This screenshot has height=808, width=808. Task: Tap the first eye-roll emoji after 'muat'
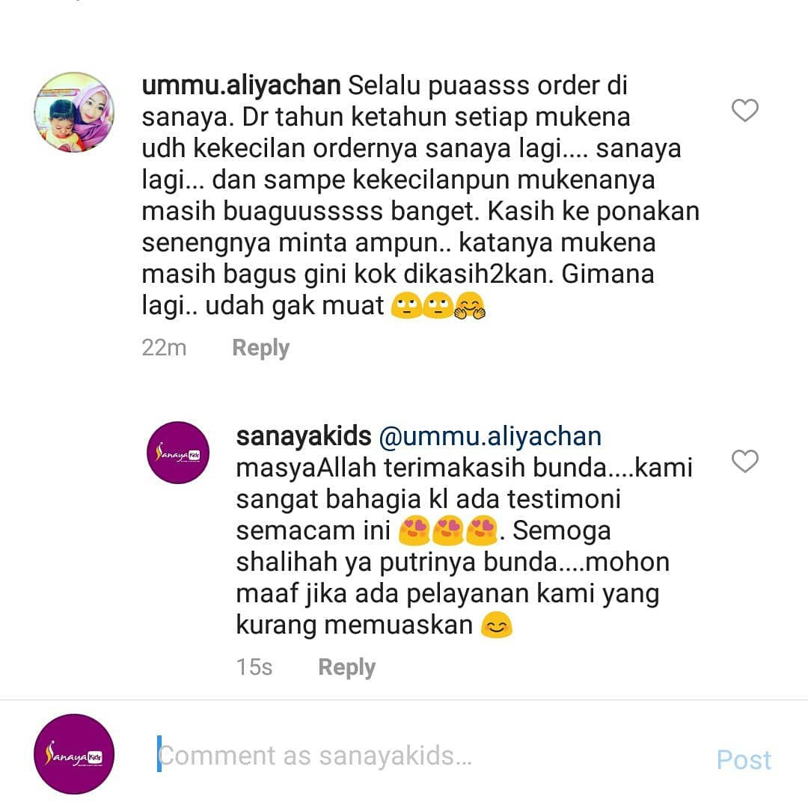coord(406,305)
